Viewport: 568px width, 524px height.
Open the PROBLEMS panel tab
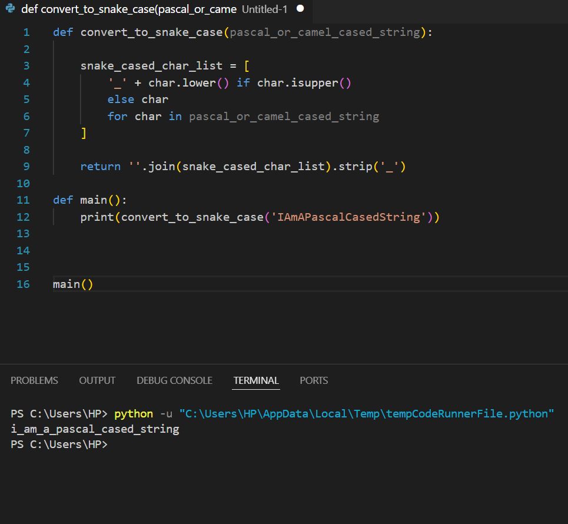[x=34, y=380]
